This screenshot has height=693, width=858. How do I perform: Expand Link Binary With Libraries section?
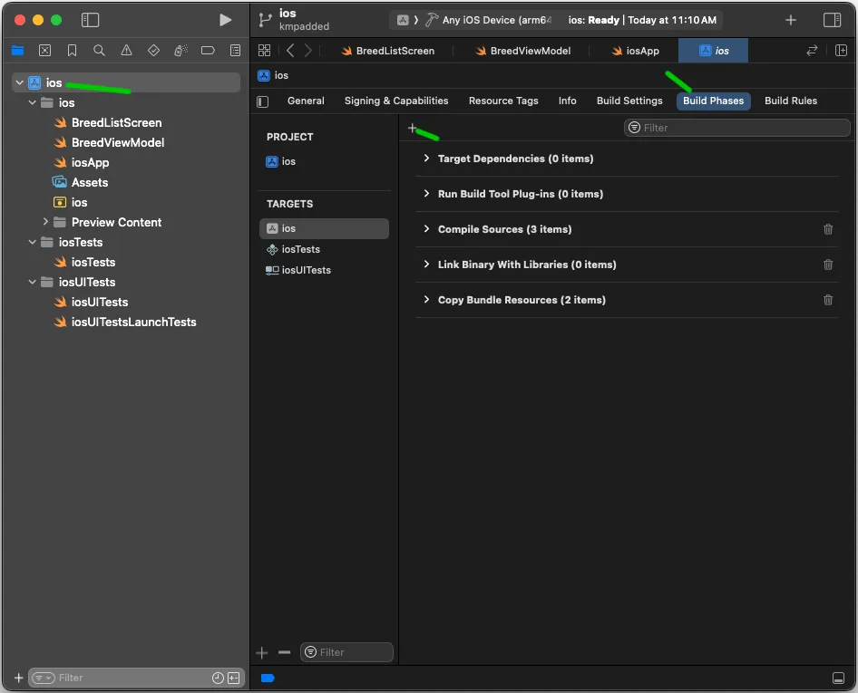[426, 265]
